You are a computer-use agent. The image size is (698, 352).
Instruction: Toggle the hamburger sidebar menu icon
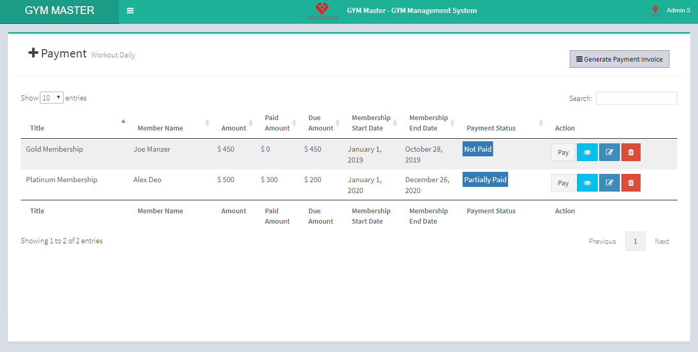[x=130, y=11]
